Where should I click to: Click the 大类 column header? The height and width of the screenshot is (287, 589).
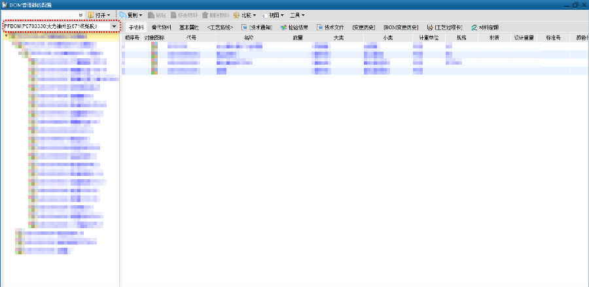tap(339, 37)
